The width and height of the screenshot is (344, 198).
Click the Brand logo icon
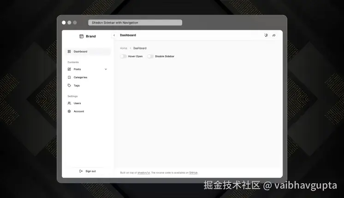82,36
